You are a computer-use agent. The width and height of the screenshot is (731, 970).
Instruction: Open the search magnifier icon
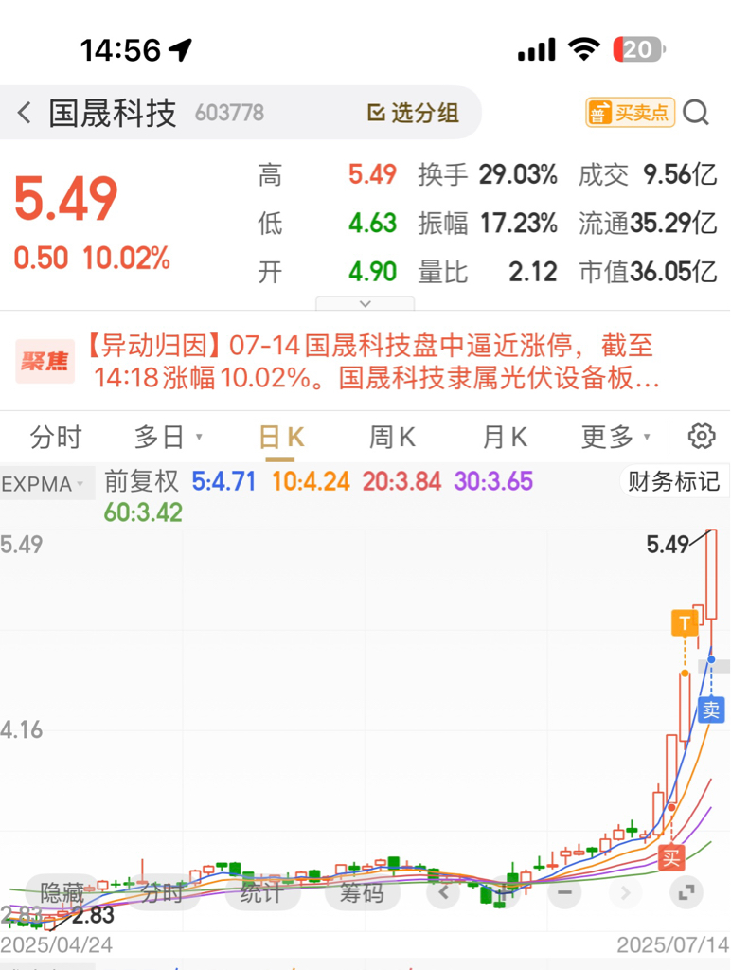[x=696, y=113]
